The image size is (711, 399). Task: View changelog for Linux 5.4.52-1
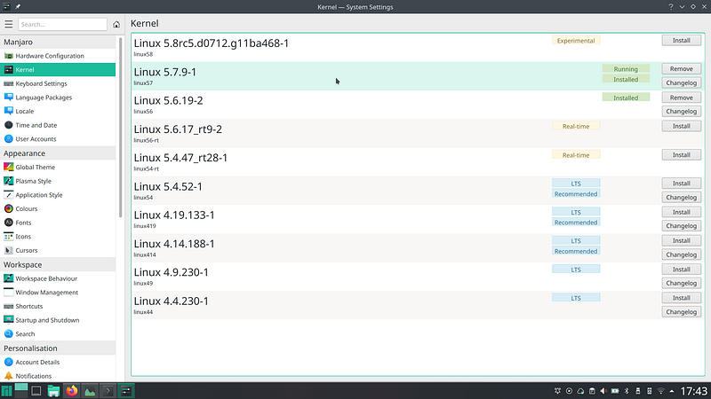[x=681, y=197]
